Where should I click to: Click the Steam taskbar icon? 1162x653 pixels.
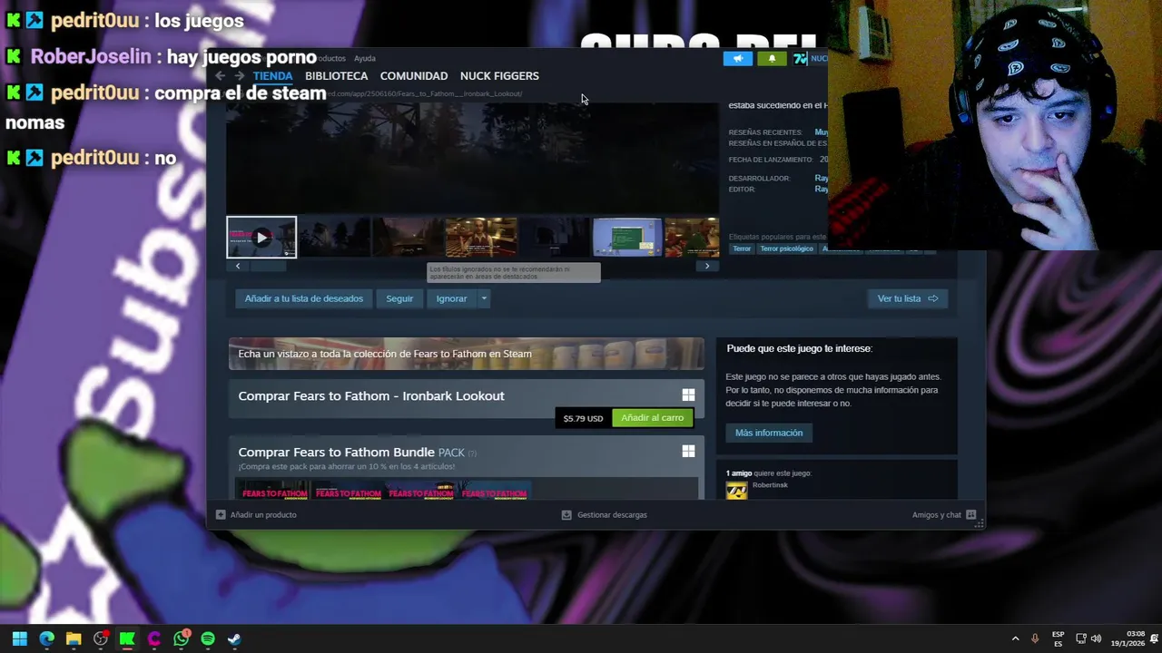click(x=234, y=638)
